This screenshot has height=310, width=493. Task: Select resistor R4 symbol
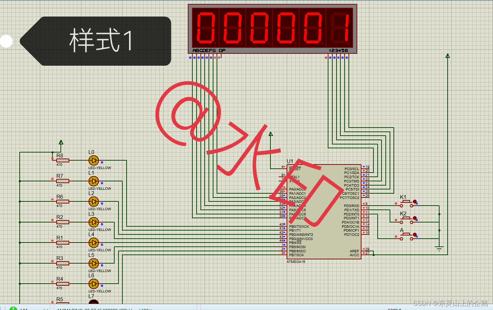(63, 284)
